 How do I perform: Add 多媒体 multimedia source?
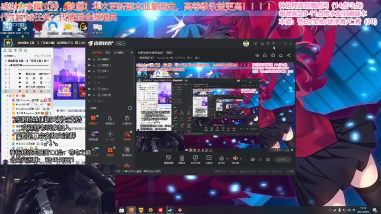(x=209, y=160)
